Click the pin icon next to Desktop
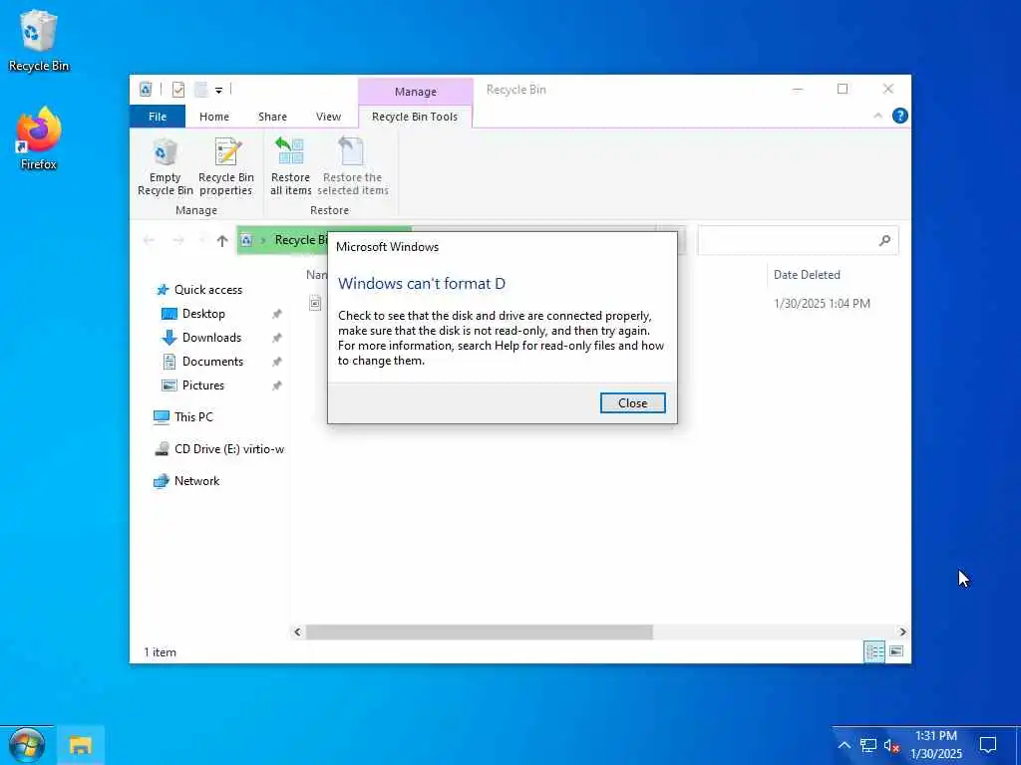This screenshot has height=765, width=1021. click(x=277, y=314)
